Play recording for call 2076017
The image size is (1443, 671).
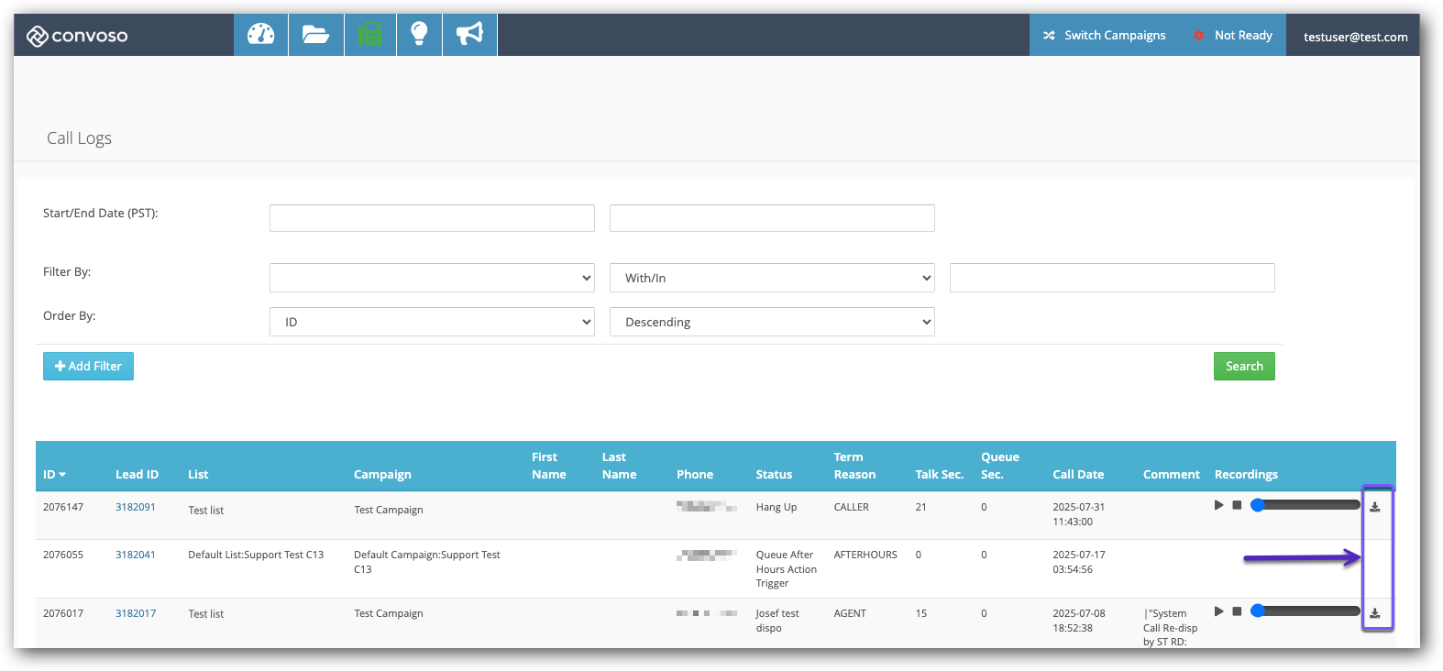(1218, 611)
